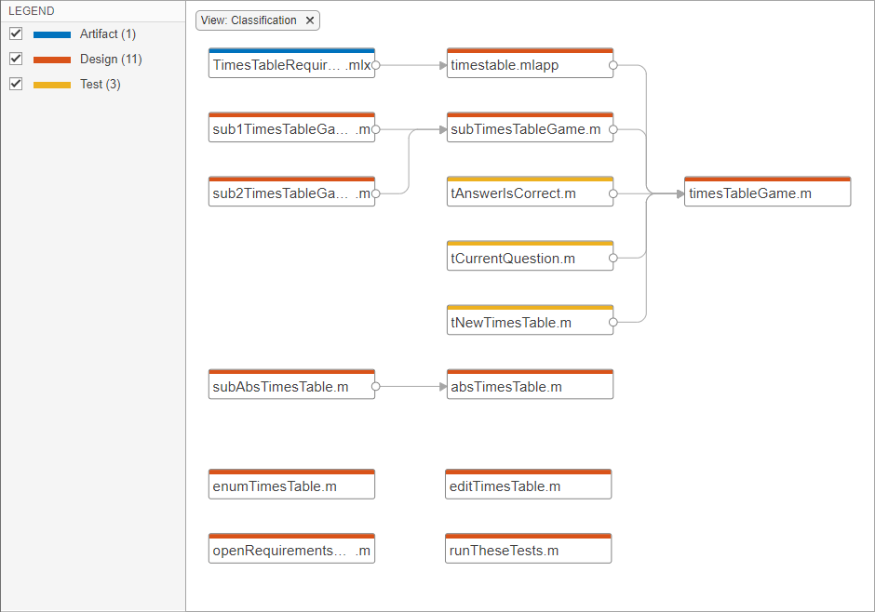
Task: Click the subTimesTableGame.m file node
Action: [x=526, y=130]
